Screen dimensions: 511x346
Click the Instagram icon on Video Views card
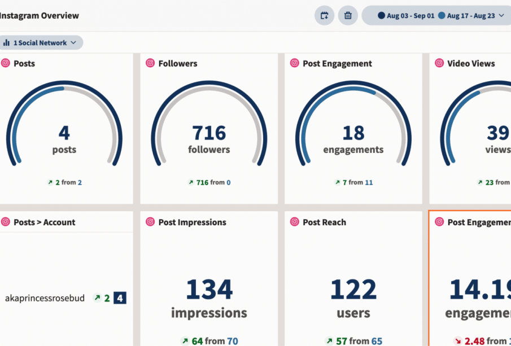(x=439, y=63)
